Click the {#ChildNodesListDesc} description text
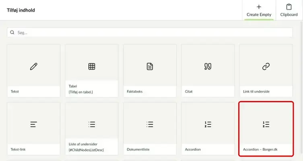Image resolution: width=303 pixels, height=161 pixels. [86, 150]
